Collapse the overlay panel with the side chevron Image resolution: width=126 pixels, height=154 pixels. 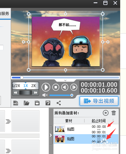click(51, 135)
